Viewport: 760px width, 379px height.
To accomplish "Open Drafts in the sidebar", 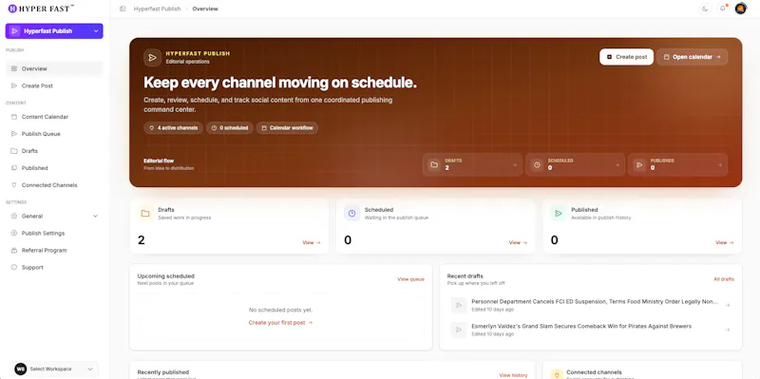I will coord(54,151).
